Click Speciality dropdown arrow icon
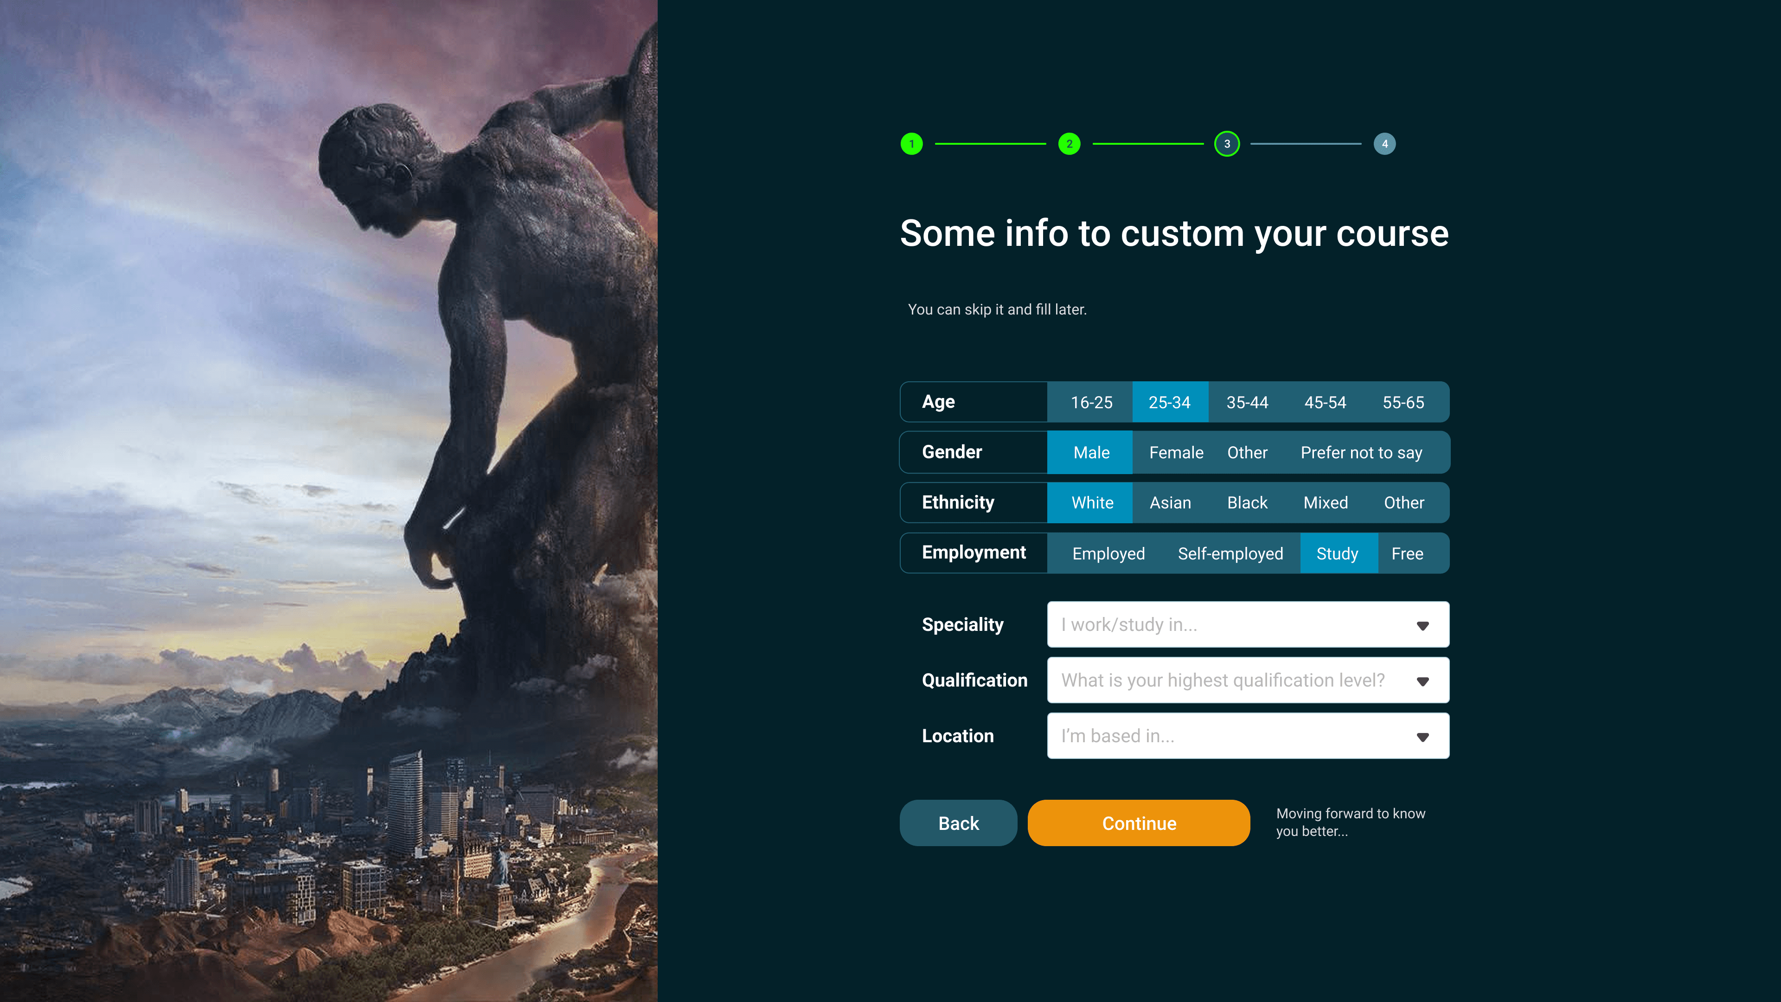1781x1002 pixels. click(x=1422, y=625)
